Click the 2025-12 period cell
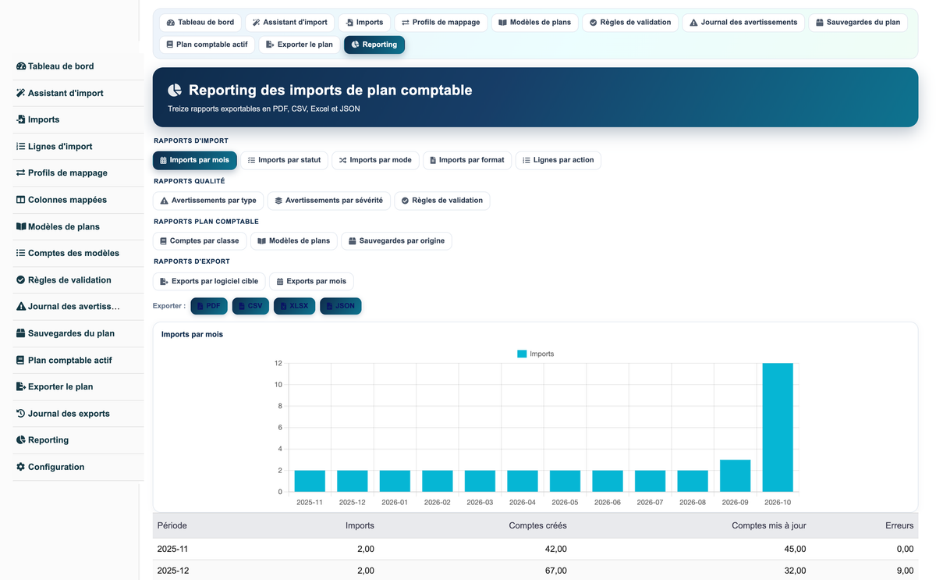 tap(172, 571)
